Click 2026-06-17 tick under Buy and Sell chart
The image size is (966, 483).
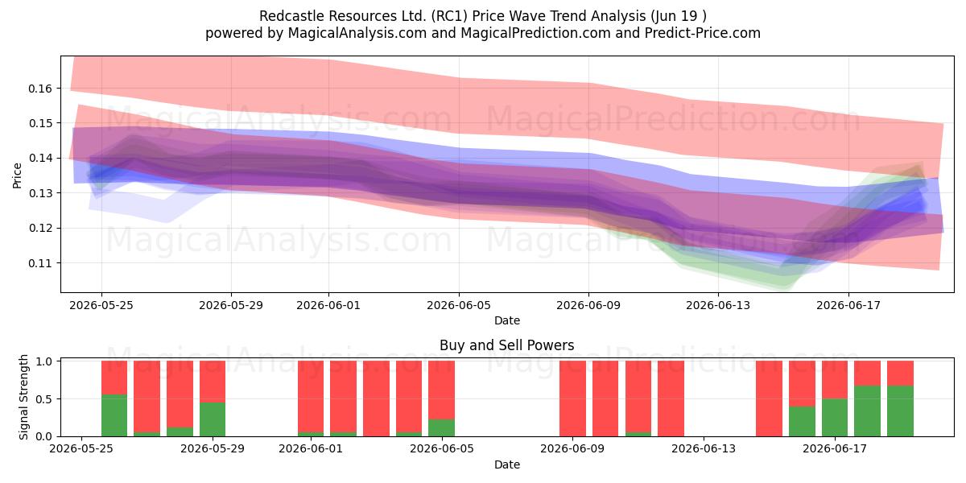click(x=835, y=450)
